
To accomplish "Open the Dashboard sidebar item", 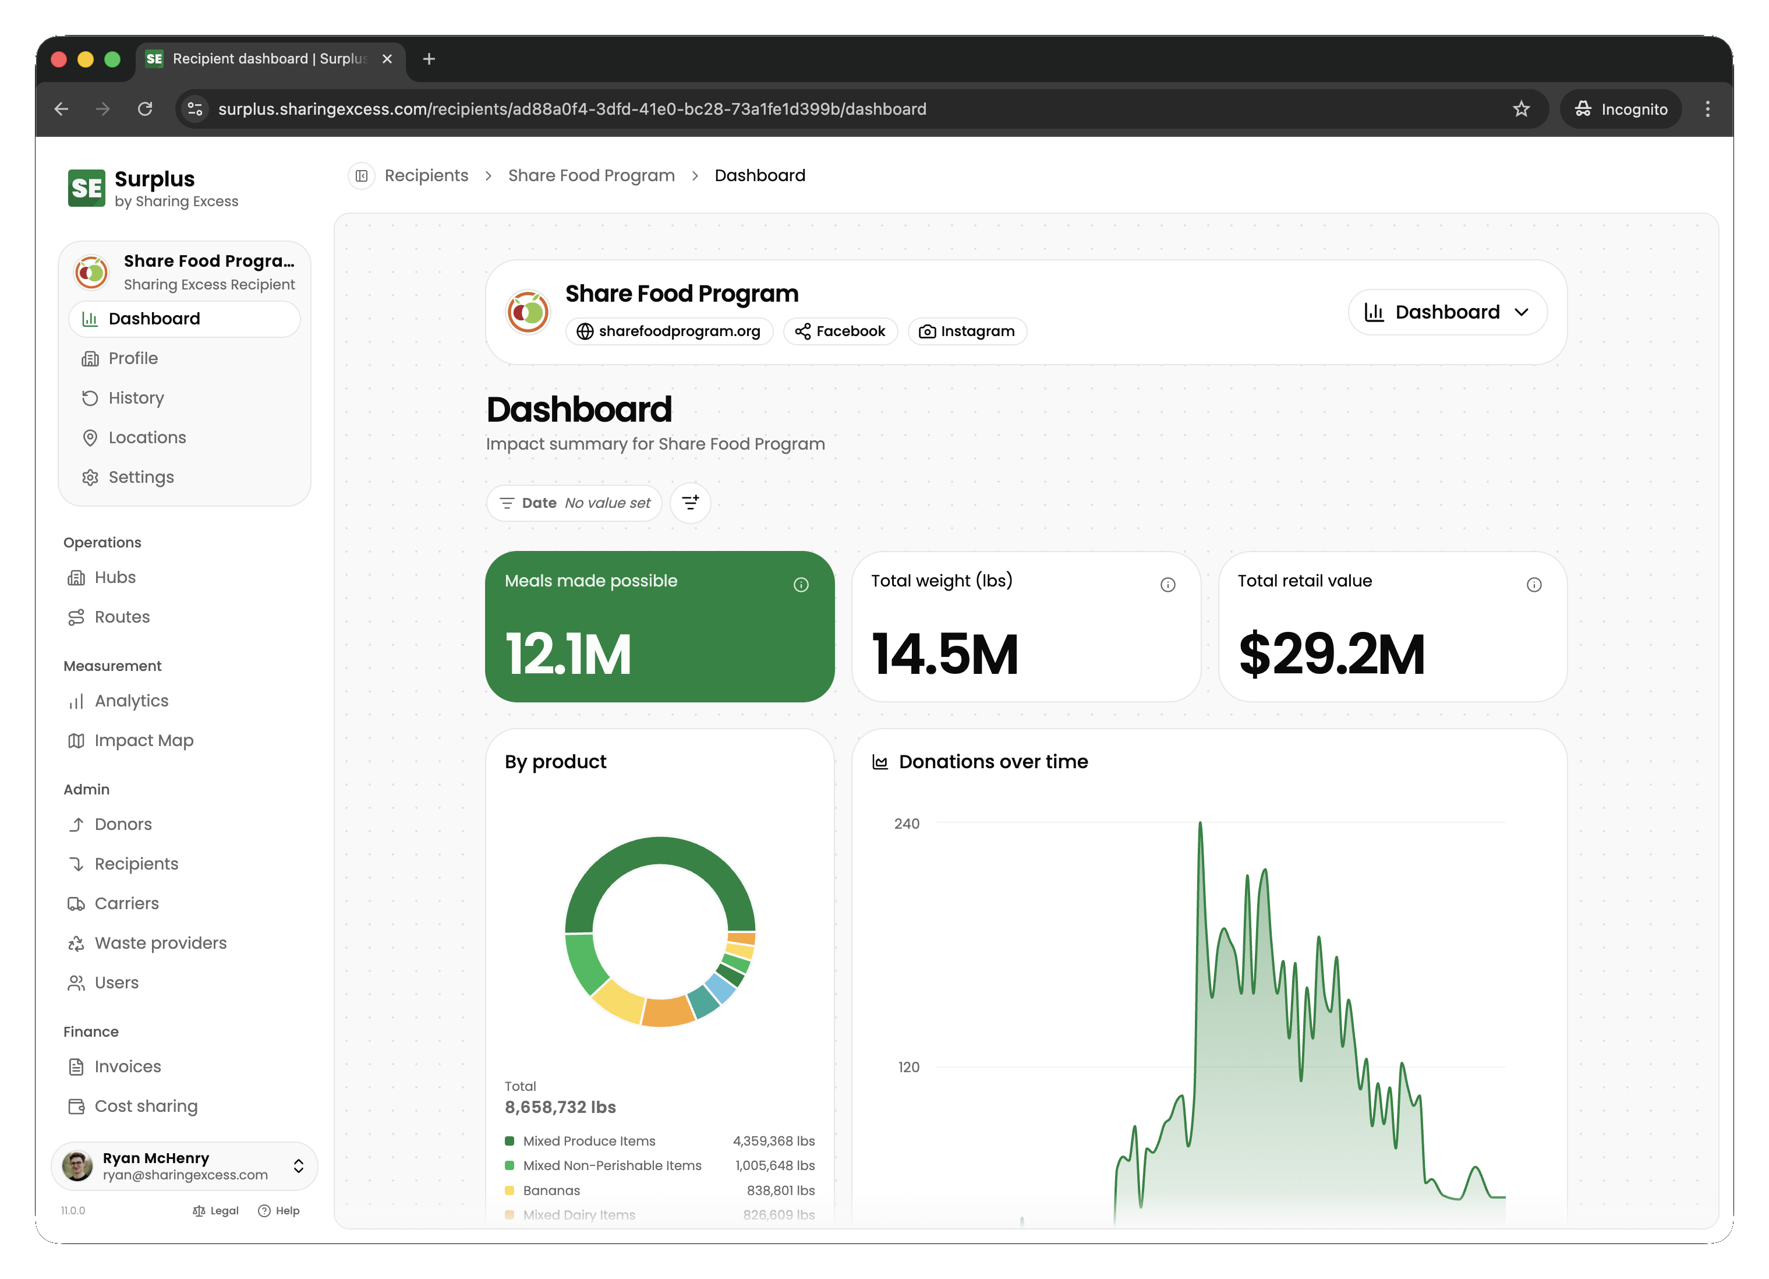I will (x=184, y=319).
